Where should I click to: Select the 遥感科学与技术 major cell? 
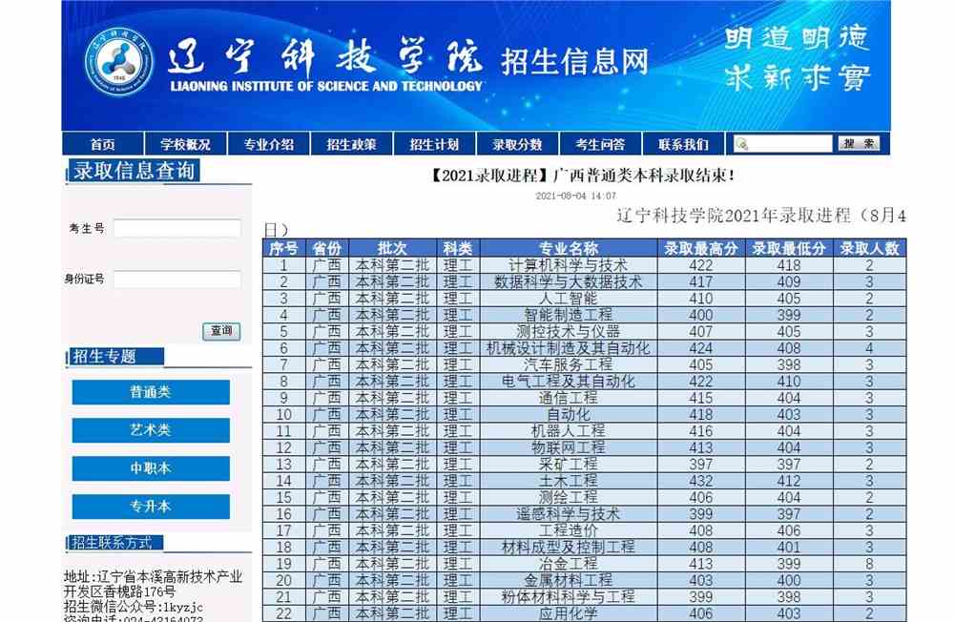[569, 513]
